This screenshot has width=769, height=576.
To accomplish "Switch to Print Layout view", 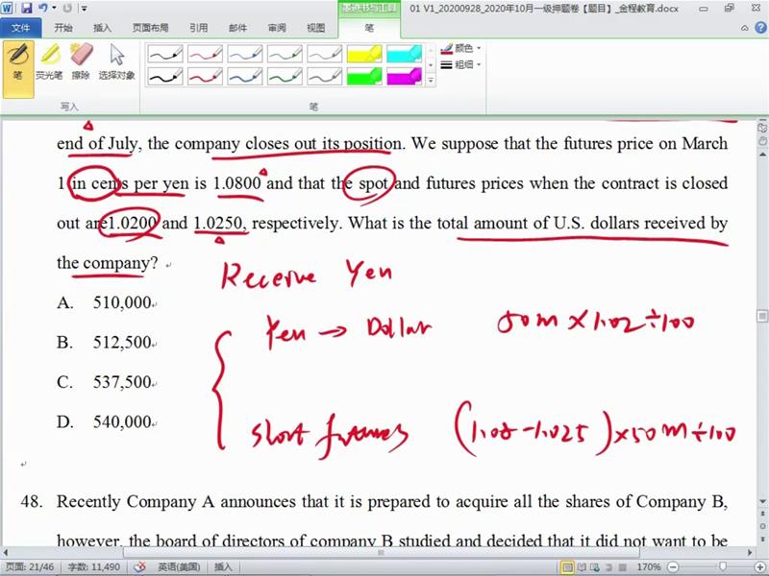I will (x=568, y=567).
